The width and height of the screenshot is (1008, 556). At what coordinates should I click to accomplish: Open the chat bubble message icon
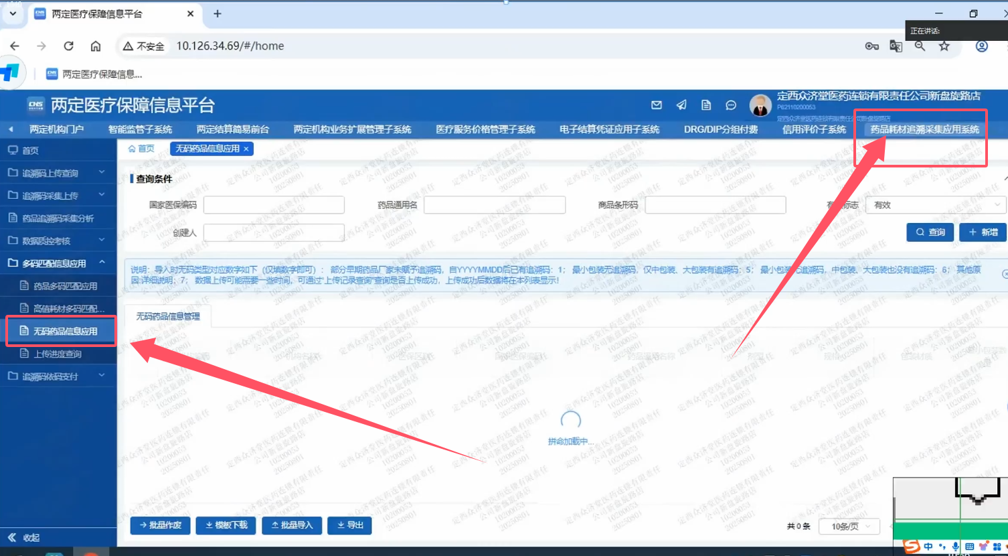pos(731,105)
